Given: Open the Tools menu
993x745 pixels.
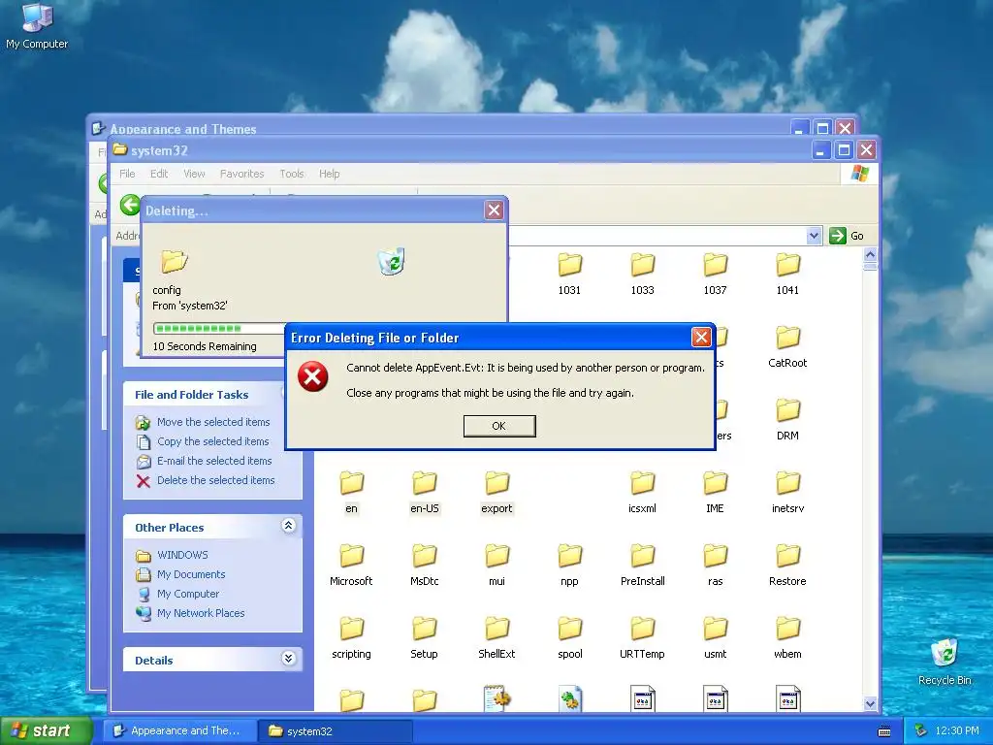Looking at the screenshot, I should pos(292,174).
